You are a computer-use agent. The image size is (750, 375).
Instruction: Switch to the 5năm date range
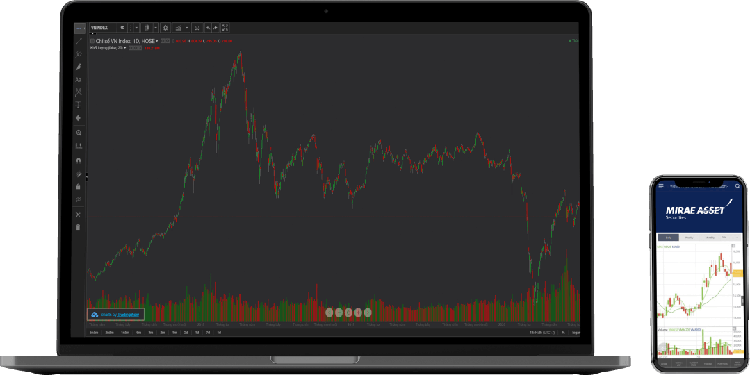point(94,333)
